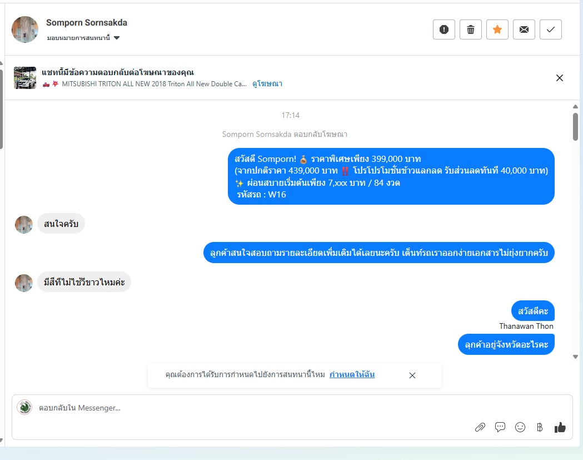
Task: Close the assignment prompt popup
Action: [x=412, y=375]
